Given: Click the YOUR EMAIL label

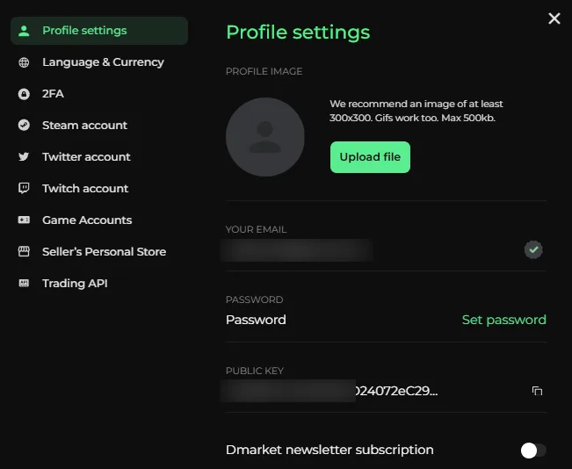Looking at the screenshot, I should click(256, 229).
